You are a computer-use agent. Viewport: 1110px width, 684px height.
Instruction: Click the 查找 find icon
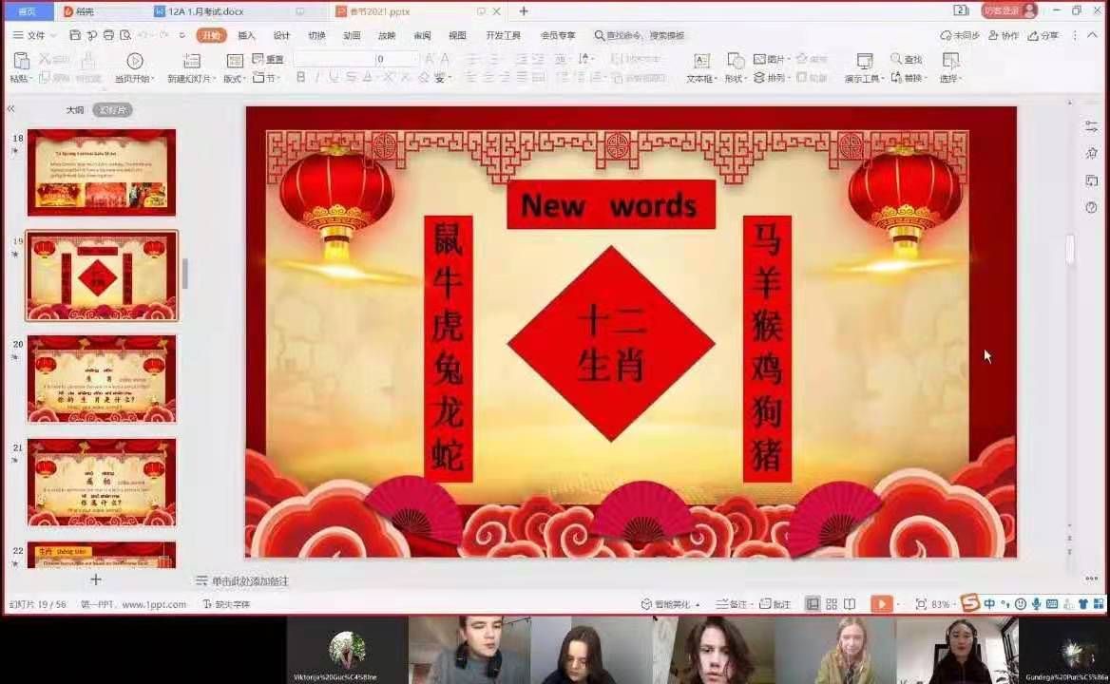pos(906,59)
